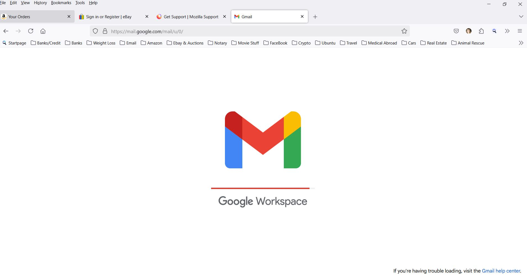Viewport: 527px width, 280px height.
Task: Close the Gmail tab
Action: click(302, 17)
